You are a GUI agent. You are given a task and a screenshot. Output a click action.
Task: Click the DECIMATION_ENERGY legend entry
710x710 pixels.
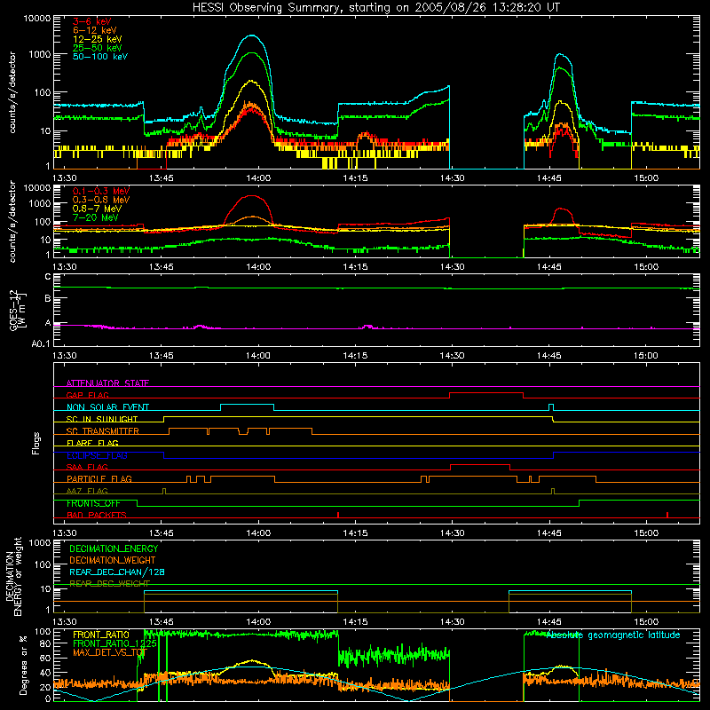click(x=114, y=548)
